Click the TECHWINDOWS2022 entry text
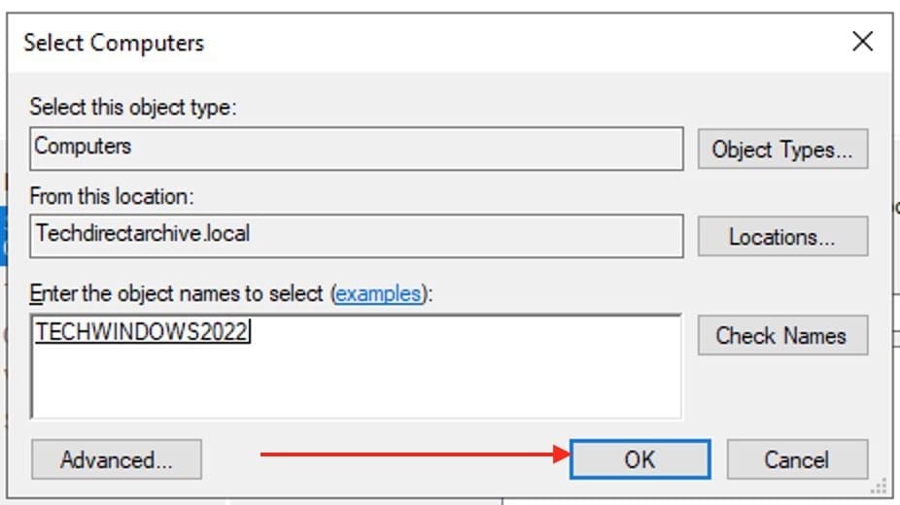 [x=142, y=333]
